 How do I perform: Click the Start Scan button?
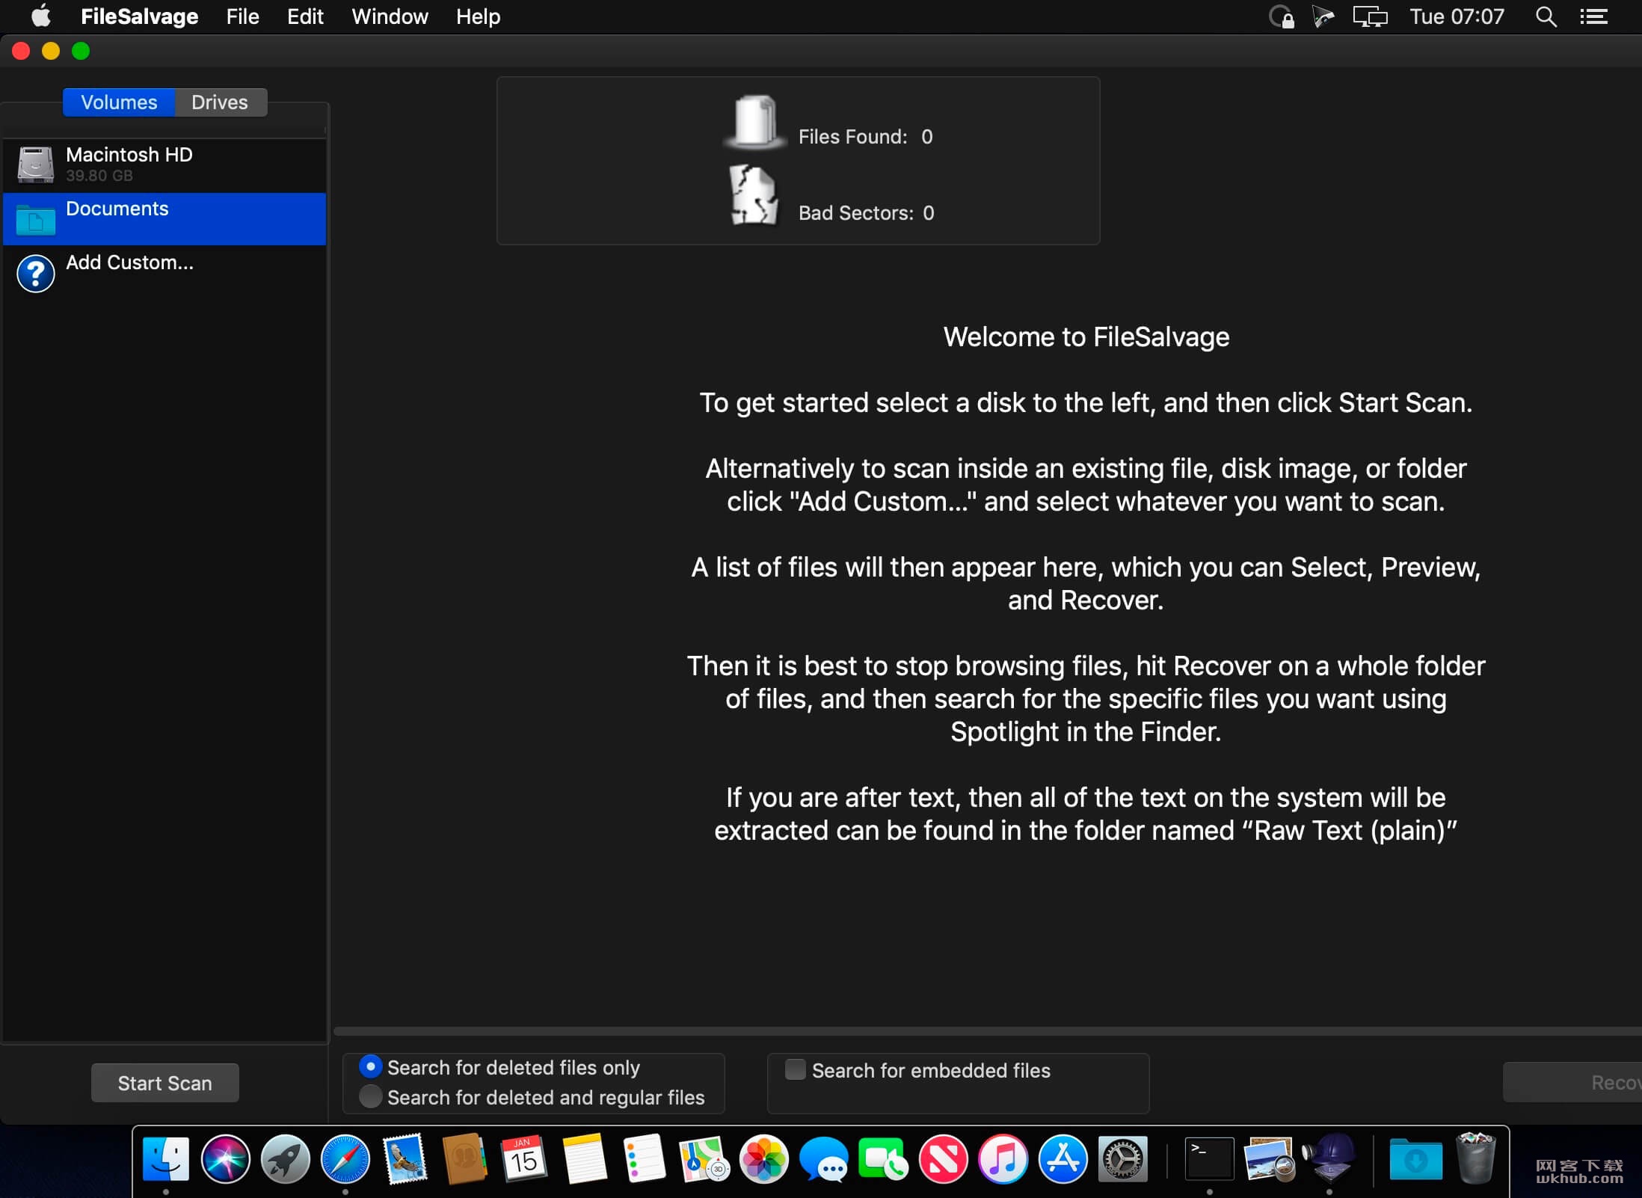[x=165, y=1083]
